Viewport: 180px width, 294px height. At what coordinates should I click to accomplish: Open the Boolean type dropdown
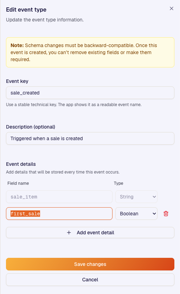[136, 214]
